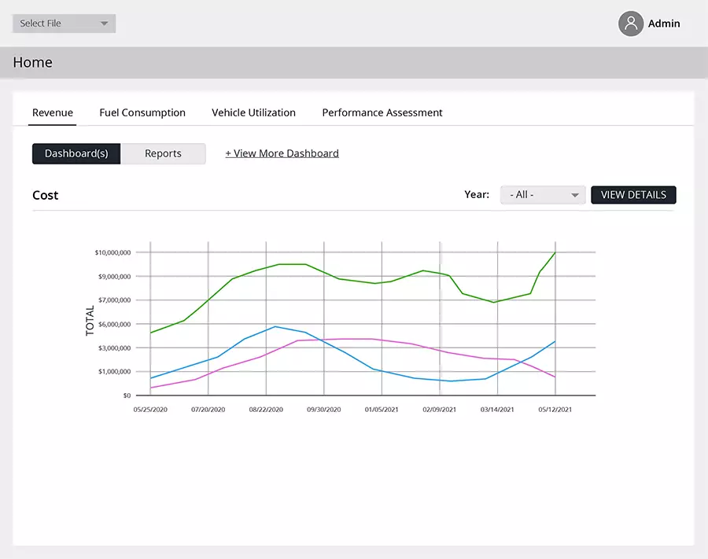Expand the Year '- All -' dropdown
Viewport: 708px width, 559px height.
(x=543, y=195)
